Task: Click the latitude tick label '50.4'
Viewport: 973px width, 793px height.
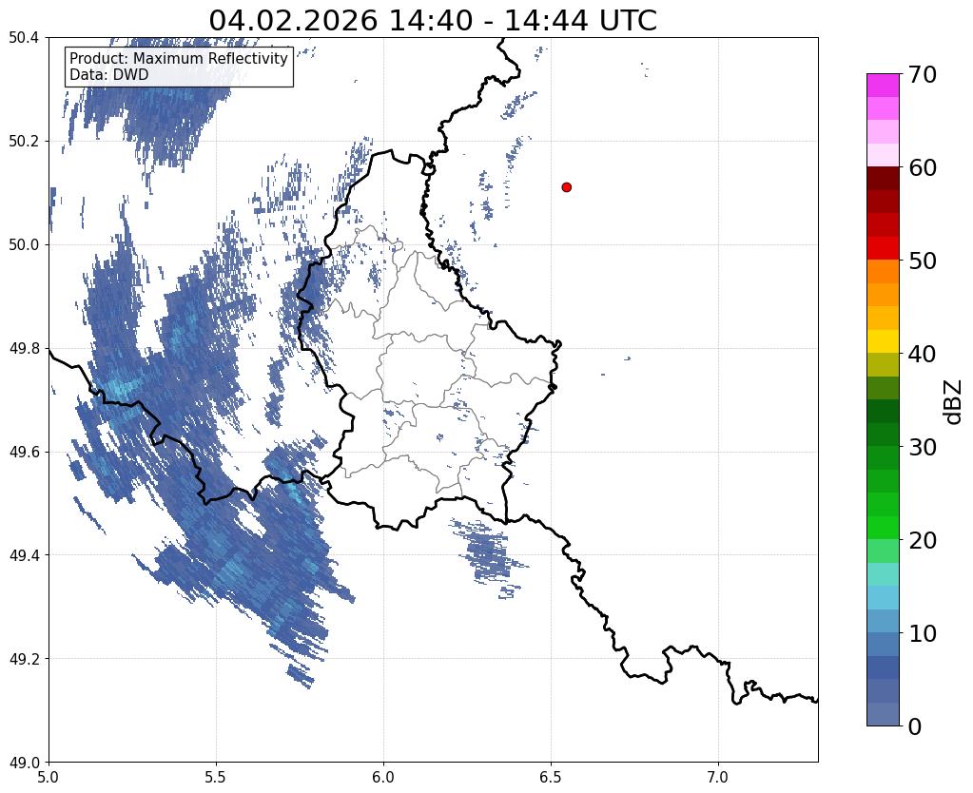Action: pyautogui.click(x=24, y=38)
